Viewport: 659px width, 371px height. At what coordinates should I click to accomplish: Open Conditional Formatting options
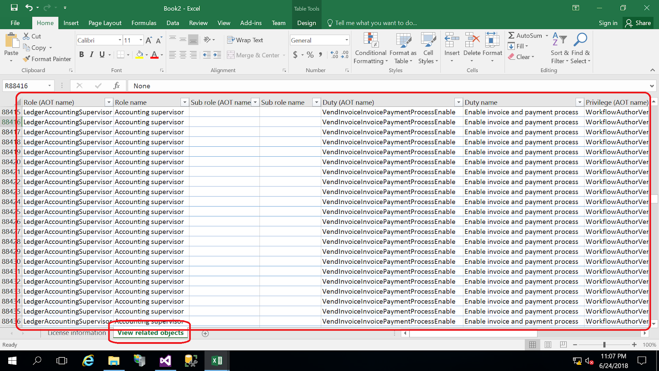point(371,48)
